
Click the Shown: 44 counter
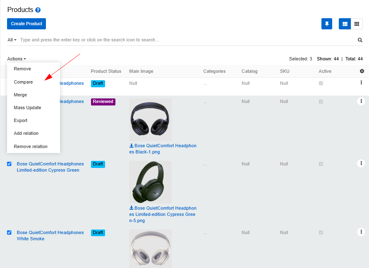coord(328,59)
